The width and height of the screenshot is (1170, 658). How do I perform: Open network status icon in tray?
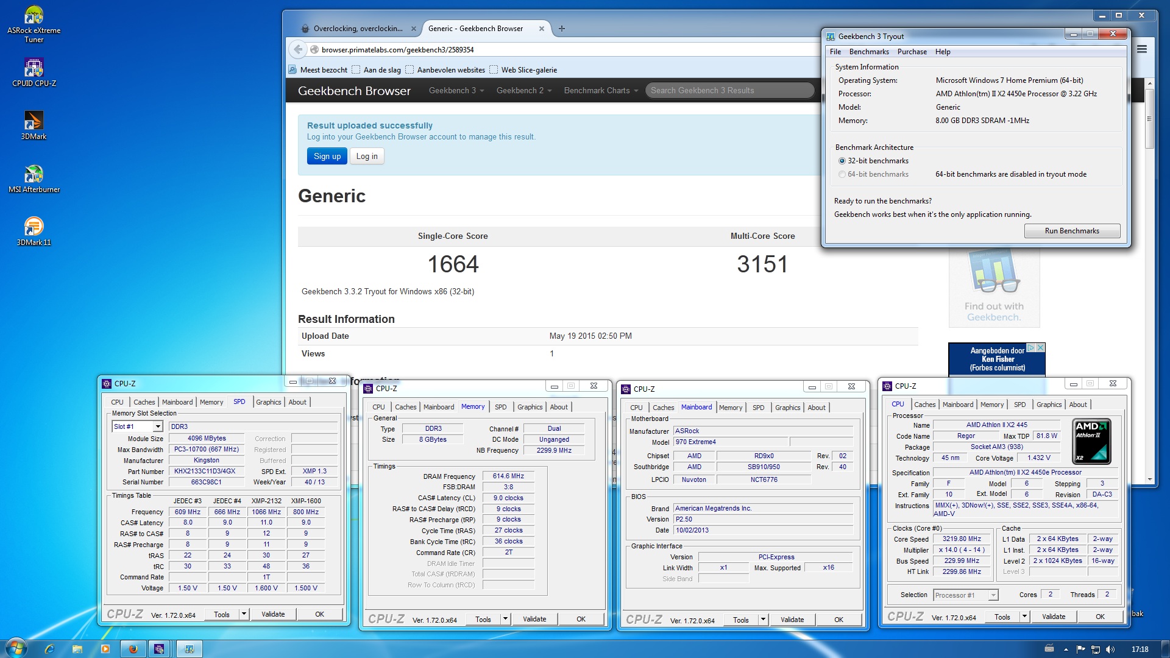pyautogui.click(x=1096, y=649)
